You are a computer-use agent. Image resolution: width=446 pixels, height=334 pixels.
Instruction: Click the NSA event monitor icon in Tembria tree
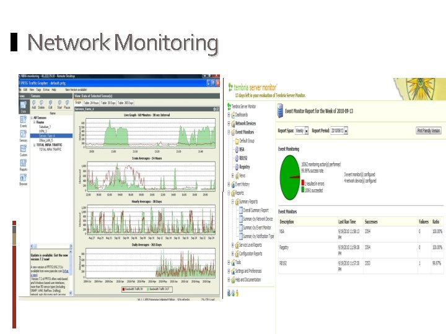click(237, 149)
